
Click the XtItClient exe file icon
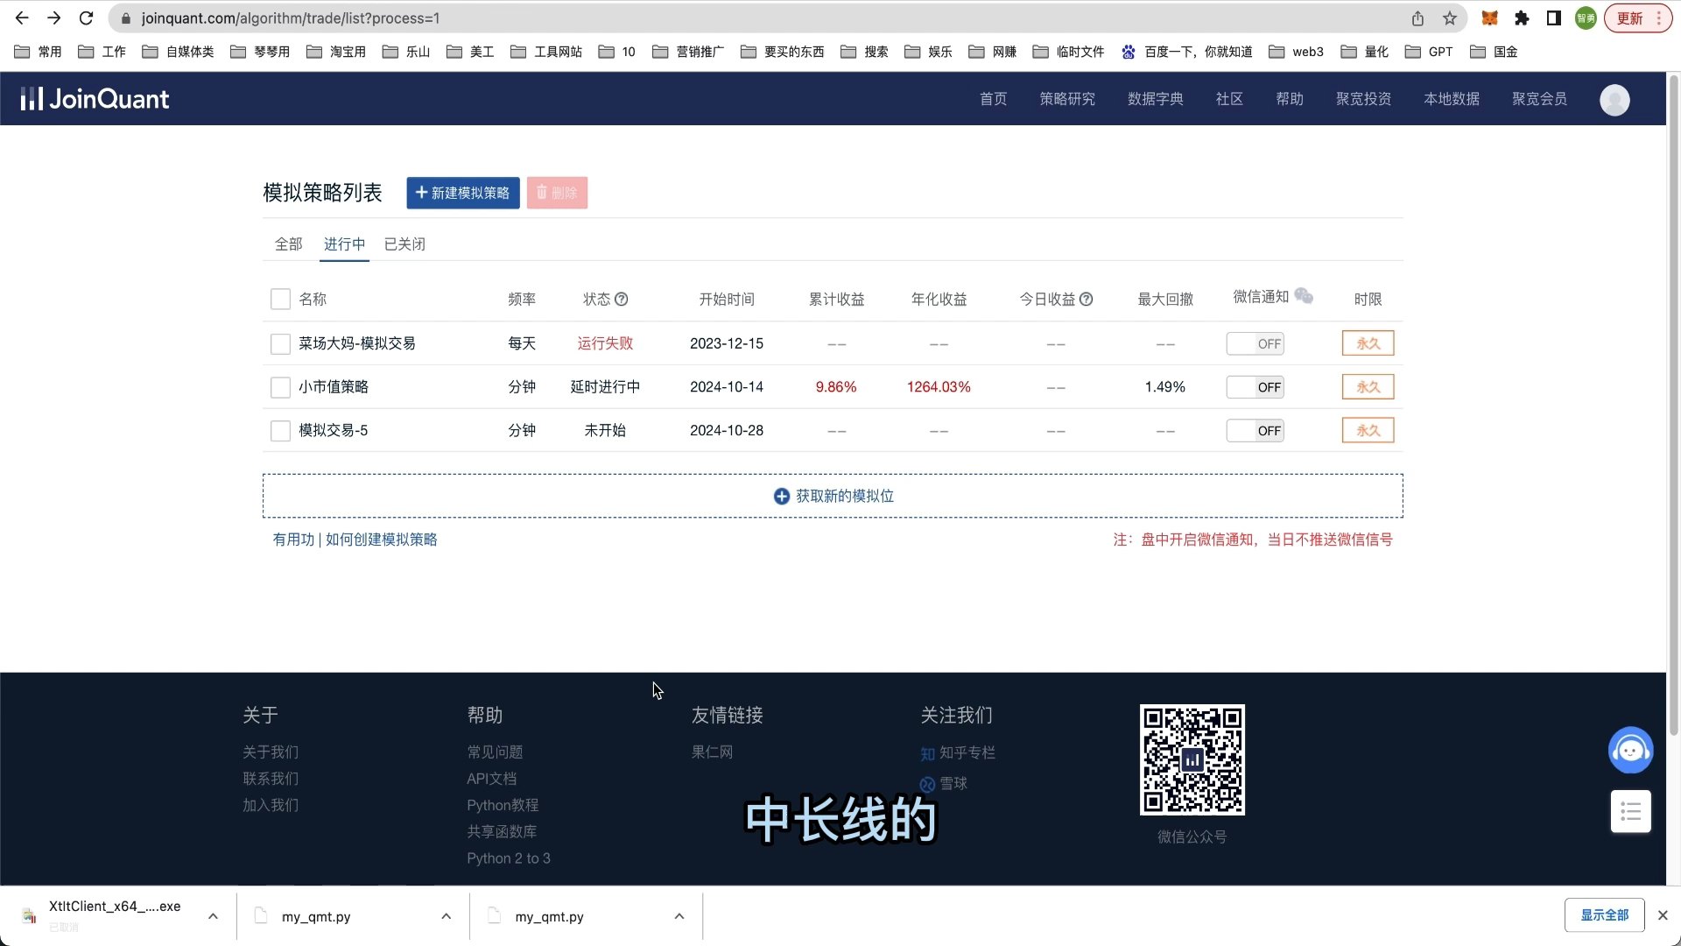point(29,916)
